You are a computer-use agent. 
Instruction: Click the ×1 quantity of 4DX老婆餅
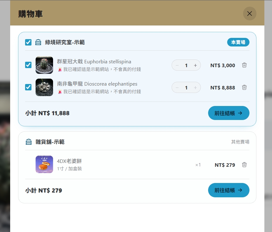click(x=198, y=165)
